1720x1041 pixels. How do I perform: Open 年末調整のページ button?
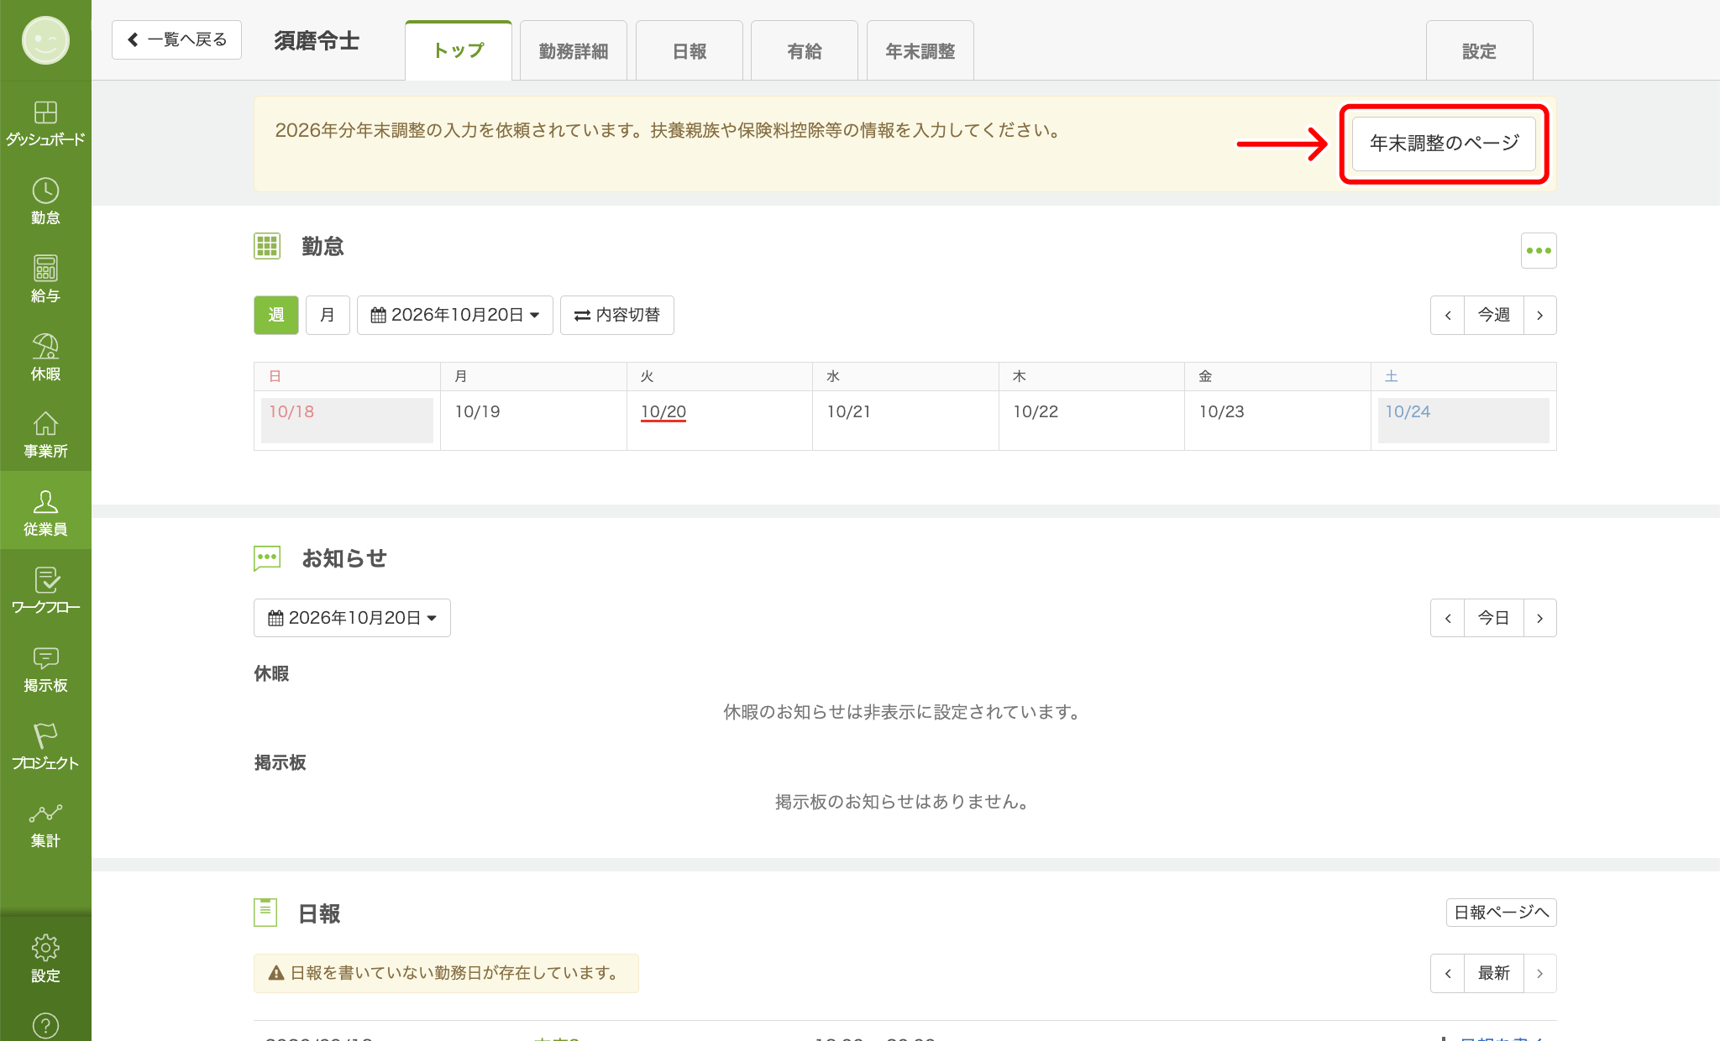1444,144
